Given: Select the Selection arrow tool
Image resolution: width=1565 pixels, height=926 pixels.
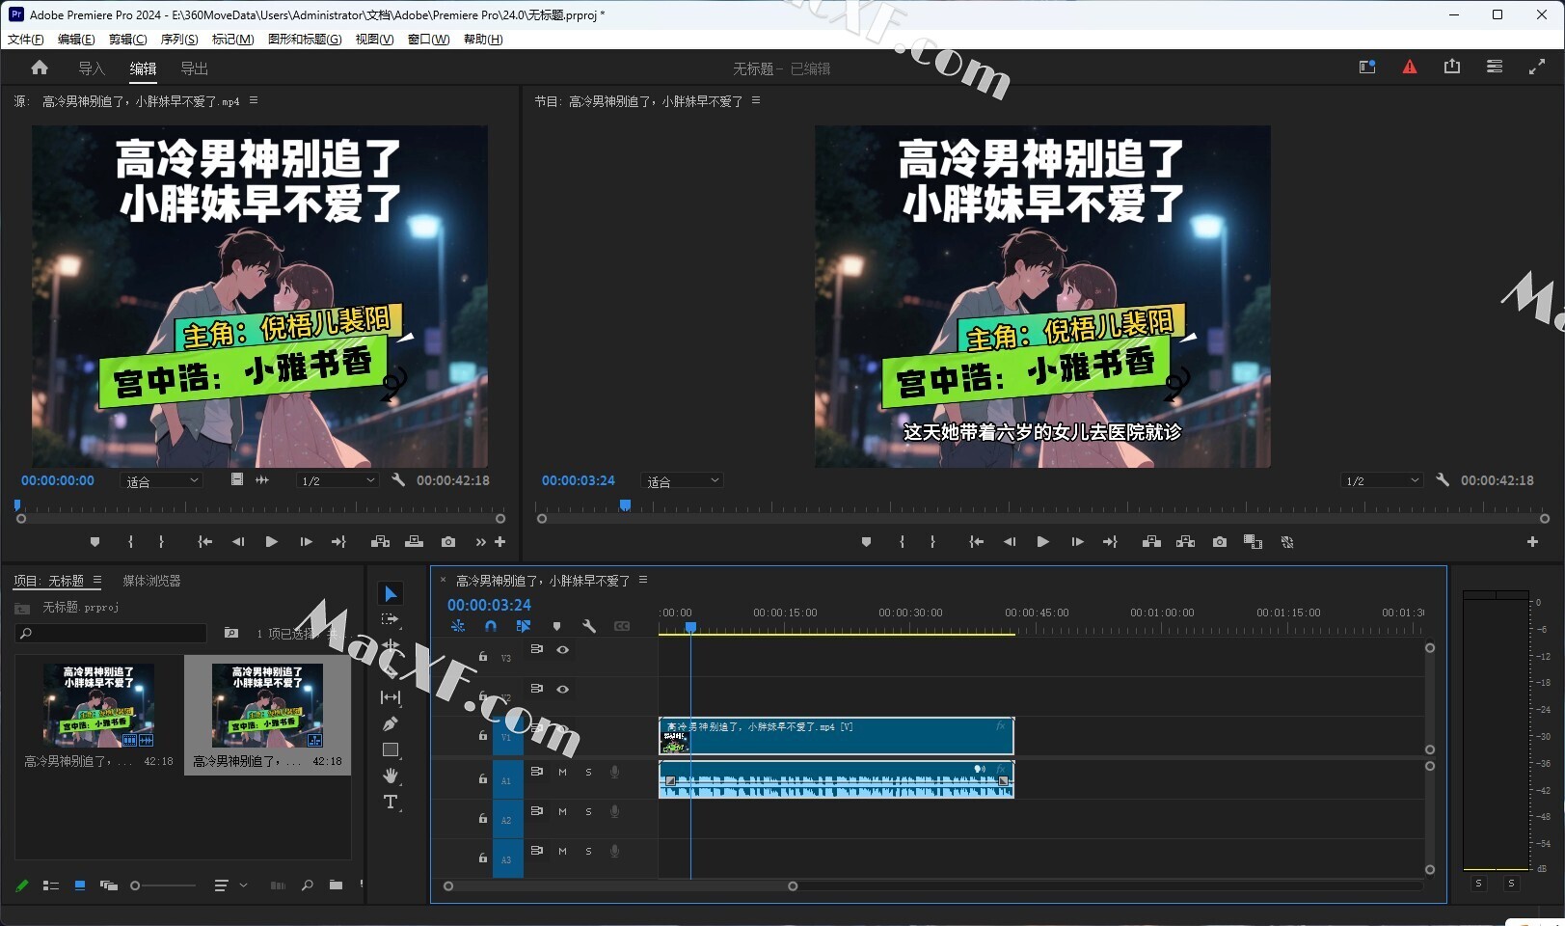Looking at the screenshot, I should tap(391, 594).
